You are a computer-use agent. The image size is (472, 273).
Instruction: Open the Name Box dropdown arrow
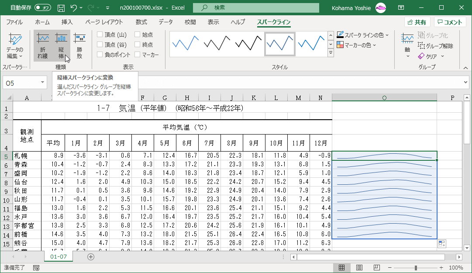[x=42, y=83]
